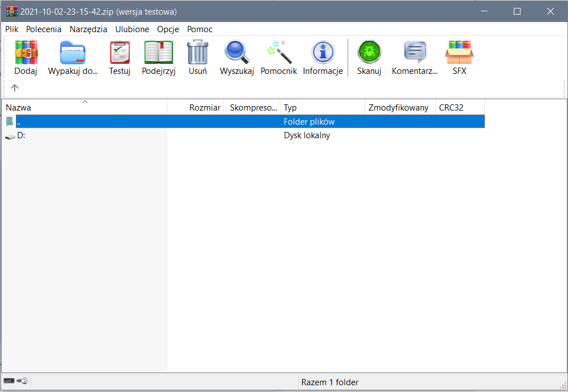Screen dimensions: 568x392
Task: Sort by Rozmiar column header
Action: [x=196, y=107]
